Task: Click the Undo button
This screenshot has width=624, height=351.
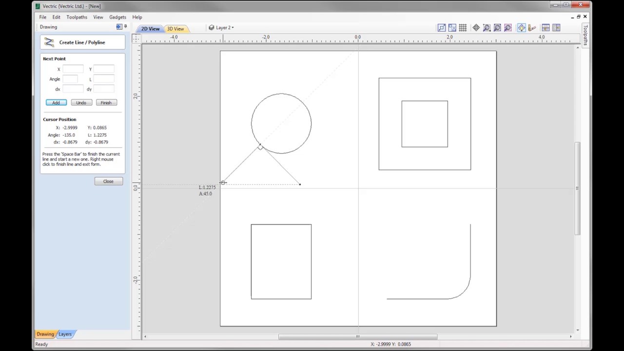Action: 81,103
